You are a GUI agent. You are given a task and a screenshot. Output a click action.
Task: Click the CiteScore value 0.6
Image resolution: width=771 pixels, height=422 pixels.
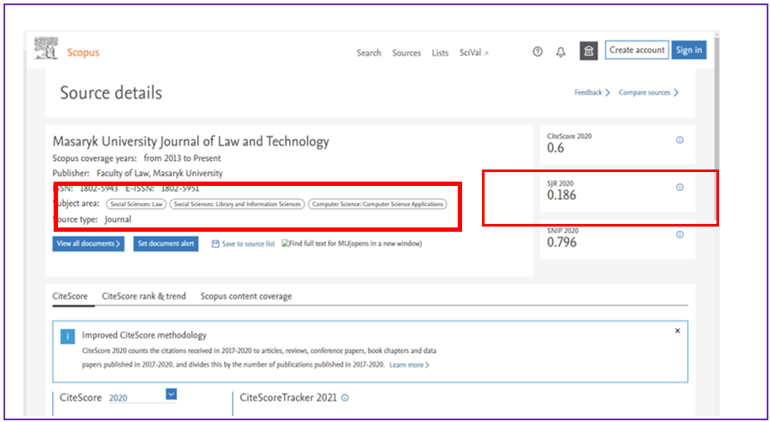(x=556, y=148)
